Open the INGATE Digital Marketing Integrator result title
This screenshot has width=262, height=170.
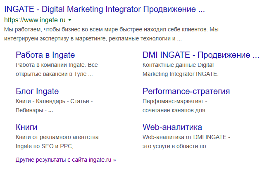pos(105,9)
